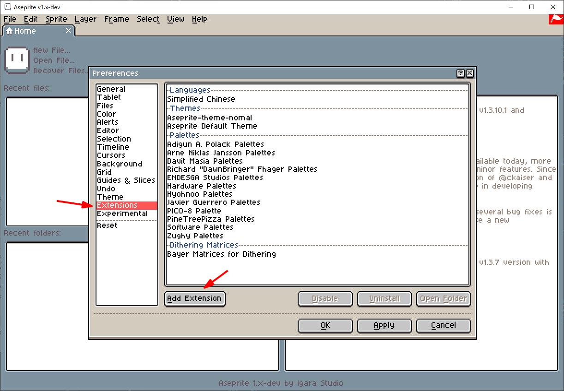
Task: Click the New File... link on Home
Action: click(52, 50)
